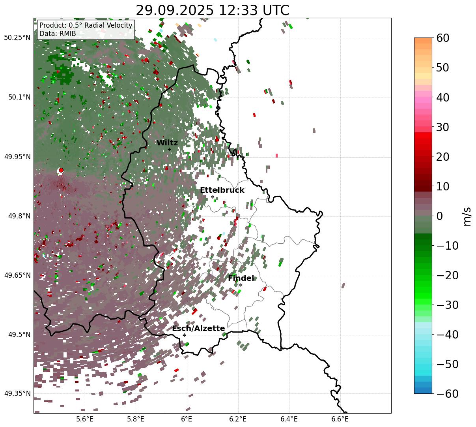Click the colorbar label −60
The width and height of the screenshot is (476, 427).
[447, 393]
